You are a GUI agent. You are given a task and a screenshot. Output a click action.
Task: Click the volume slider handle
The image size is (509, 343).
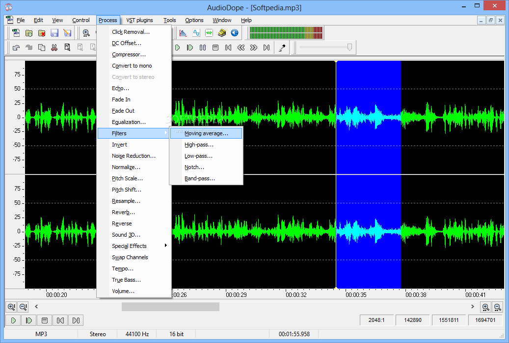[349, 48]
